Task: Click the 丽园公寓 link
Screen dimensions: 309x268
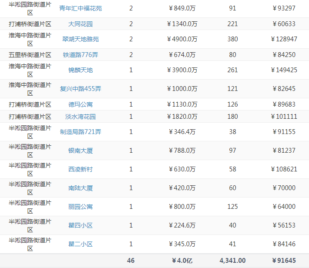Action: [x=81, y=207]
